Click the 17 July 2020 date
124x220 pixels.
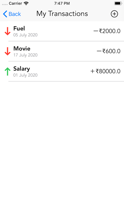click(x=25, y=55)
